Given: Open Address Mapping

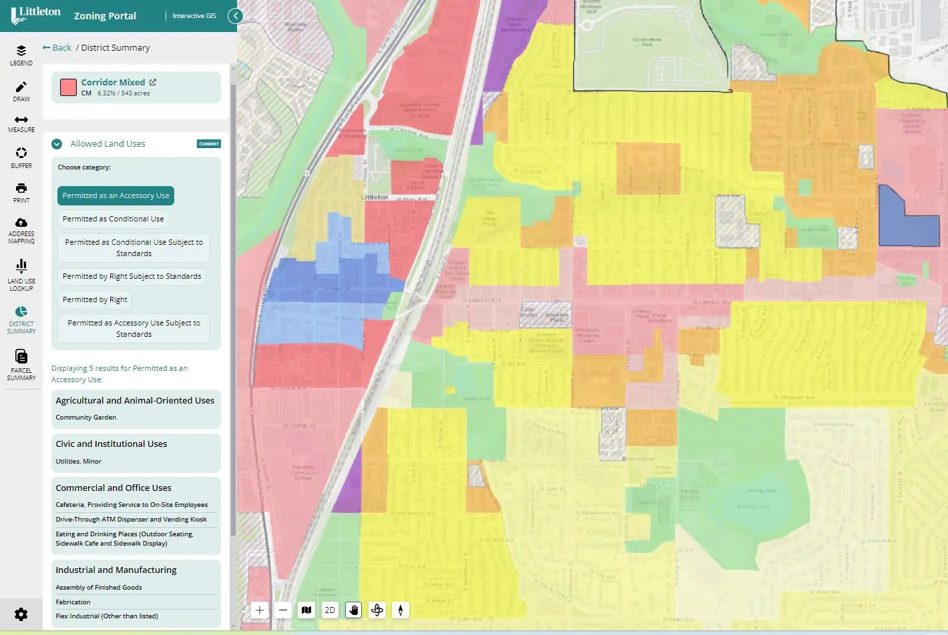Looking at the screenshot, I should point(21,229).
